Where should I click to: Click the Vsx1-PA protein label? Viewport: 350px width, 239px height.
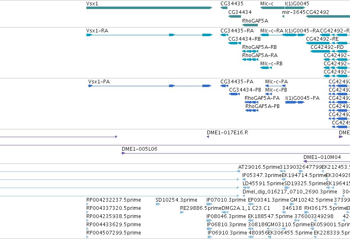pyautogui.click(x=99, y=82)
